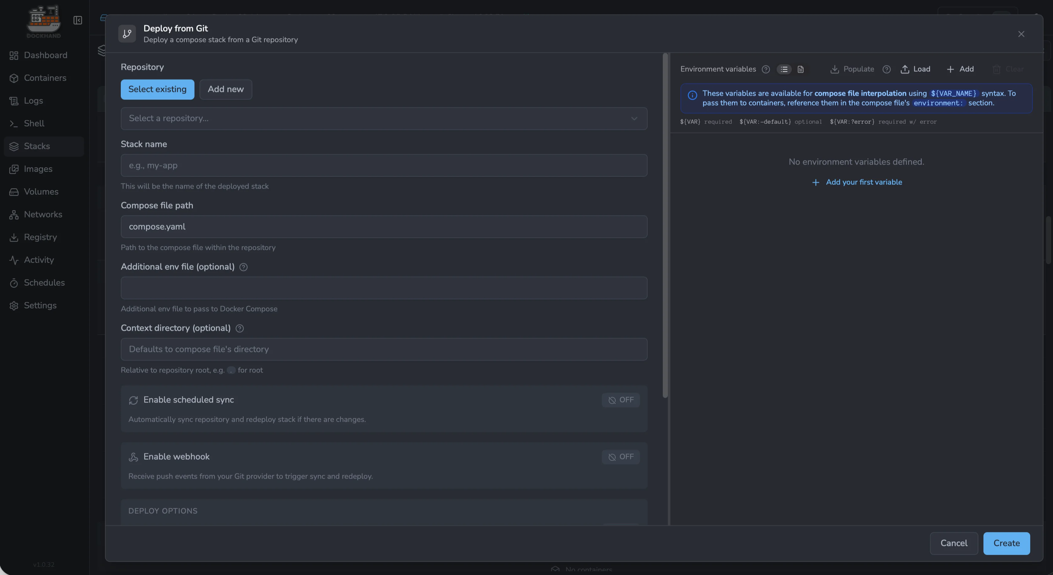Click the webhook icon

[x=133, y=457]
